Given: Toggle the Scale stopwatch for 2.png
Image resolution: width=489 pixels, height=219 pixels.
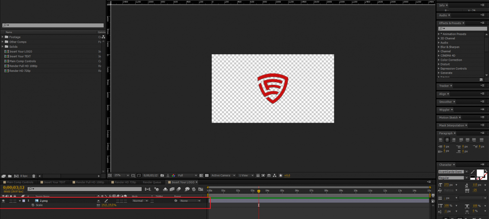Looking at the screenshot, I should pyautogui.click(x=33, y=205).
